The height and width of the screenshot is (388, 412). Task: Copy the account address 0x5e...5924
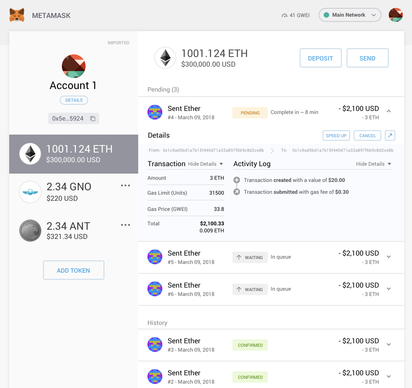coord(93,118)
